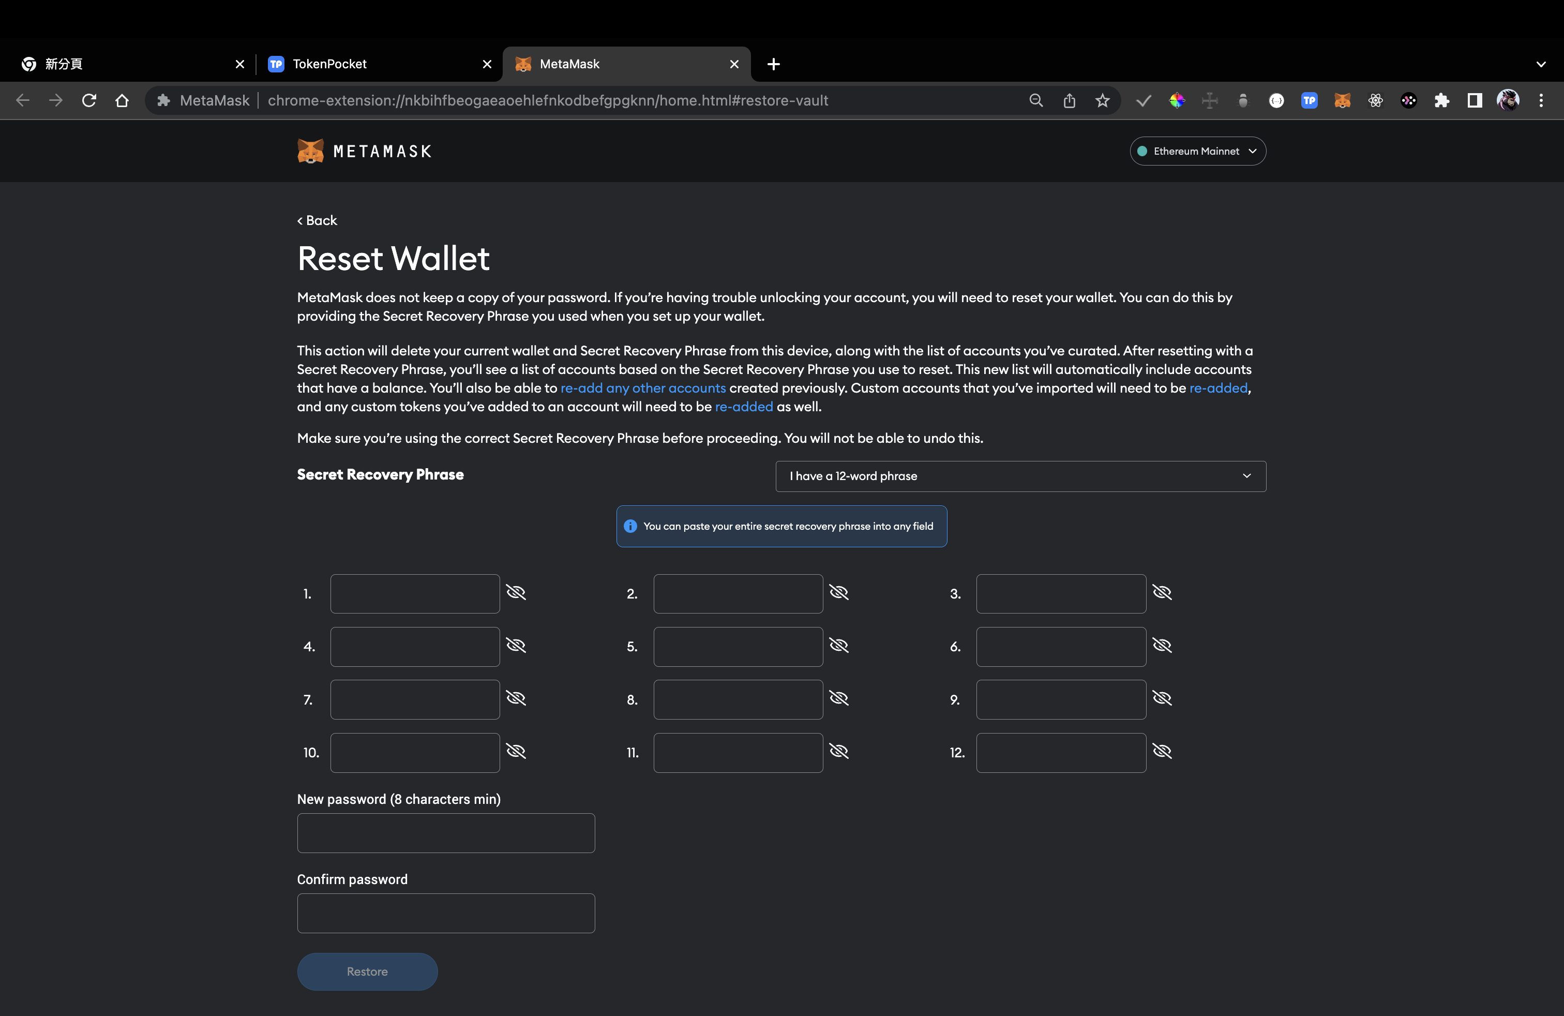Expand the 12-word phrase length dropdown
Screen dimensions: 1564x1016
pyautogui.click(x=1020, y=476)
